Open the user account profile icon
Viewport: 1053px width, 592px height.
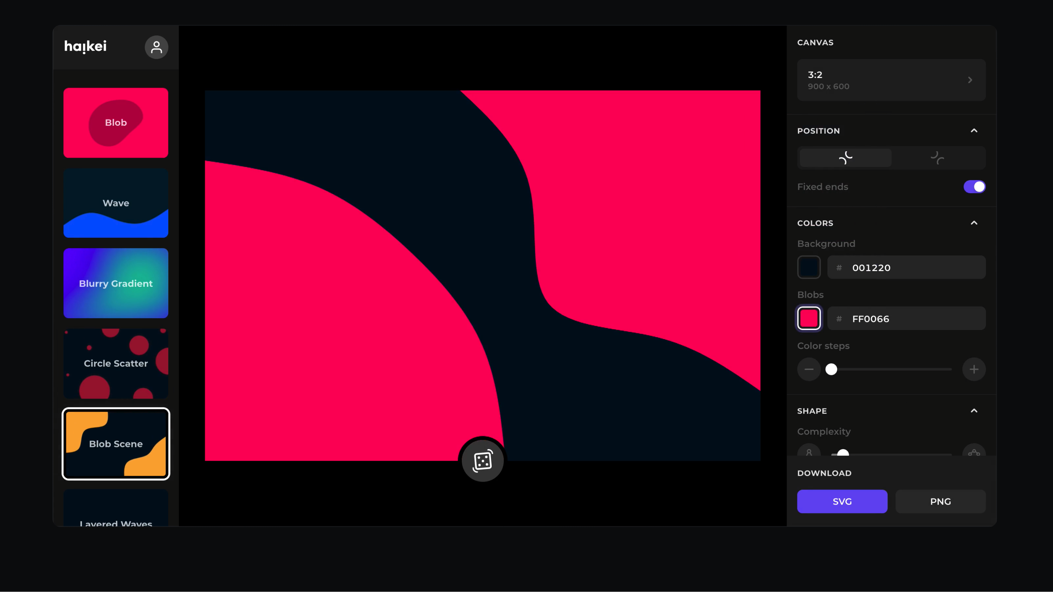156,47
